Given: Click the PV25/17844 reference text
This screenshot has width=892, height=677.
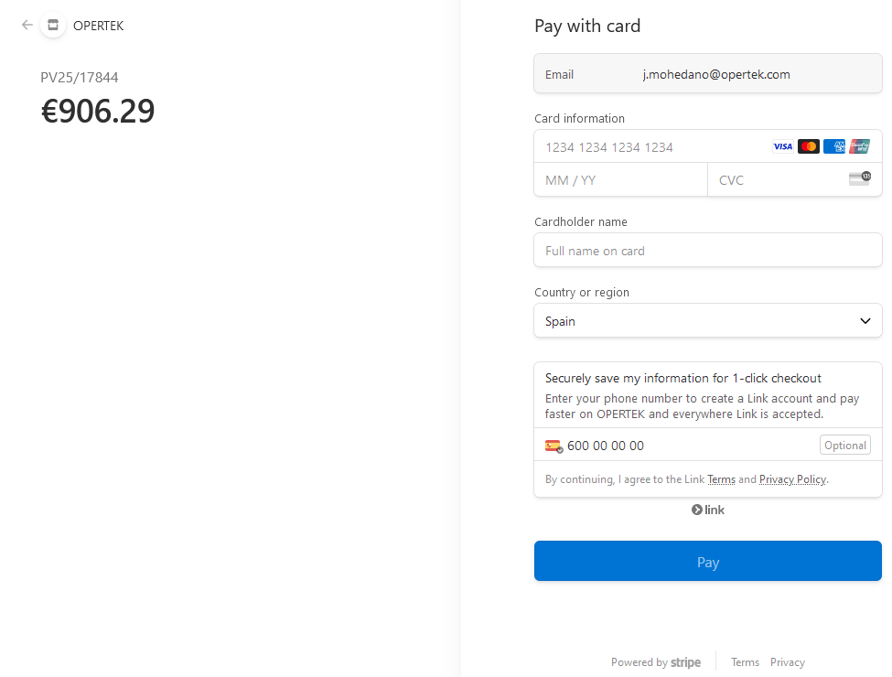Looking at the screenshot, I should click(80, 78).
